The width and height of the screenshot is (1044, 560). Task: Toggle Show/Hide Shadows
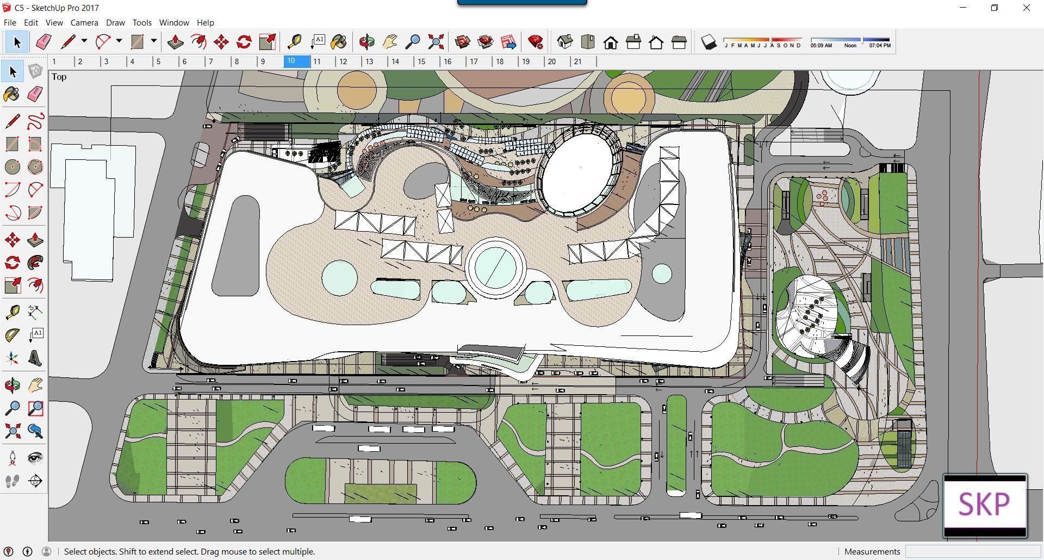(x=709, y=42)
